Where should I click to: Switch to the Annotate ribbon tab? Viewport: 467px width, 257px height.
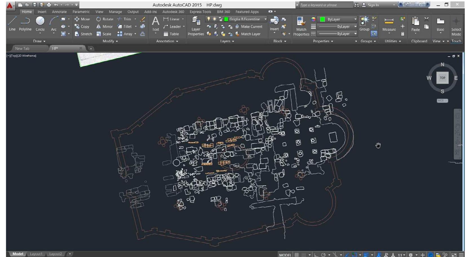(59, 12)
